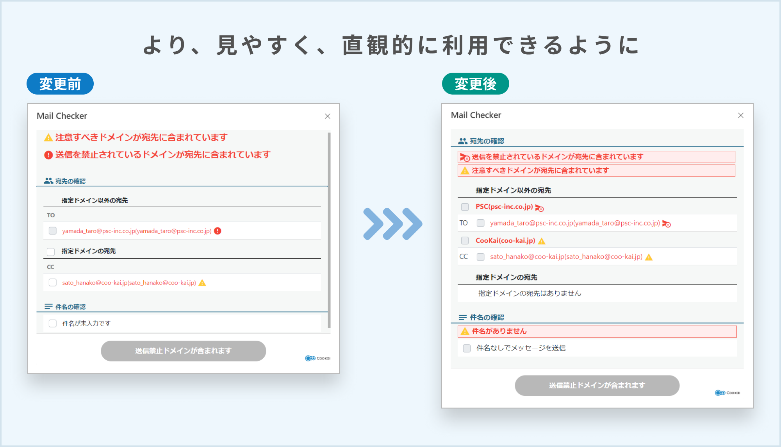The height and width of the screenshot is (447, 781).
Task: Click the 変更後 green label
Action: (475, 84)
